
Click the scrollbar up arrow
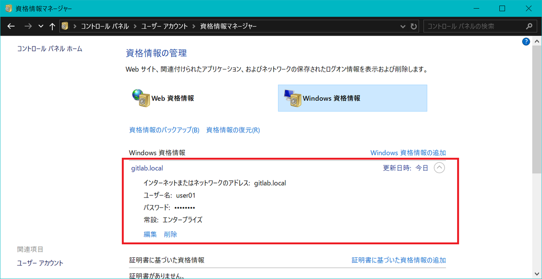click(x=537, y=41)
